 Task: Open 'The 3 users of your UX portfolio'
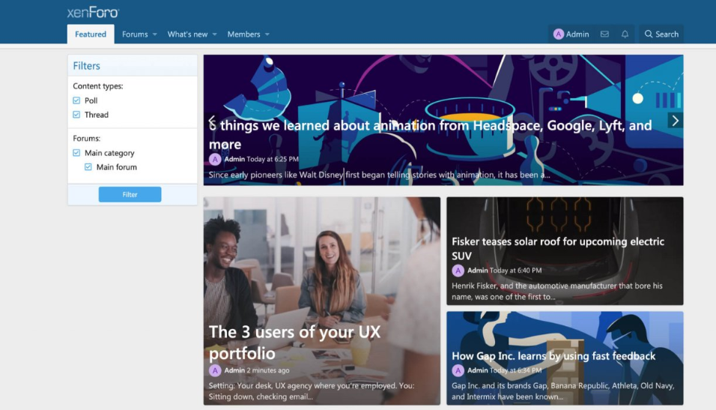pyautogui.click(x=294, y=343)
